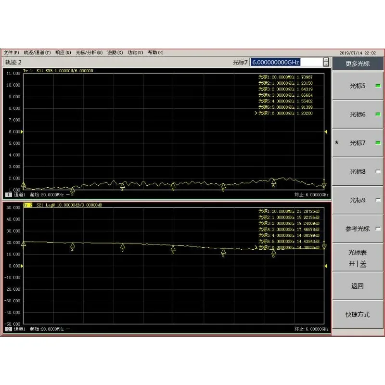
Task: Click the S21 readout 光标5 at 14.88599dB
Action: coord(289,235)
